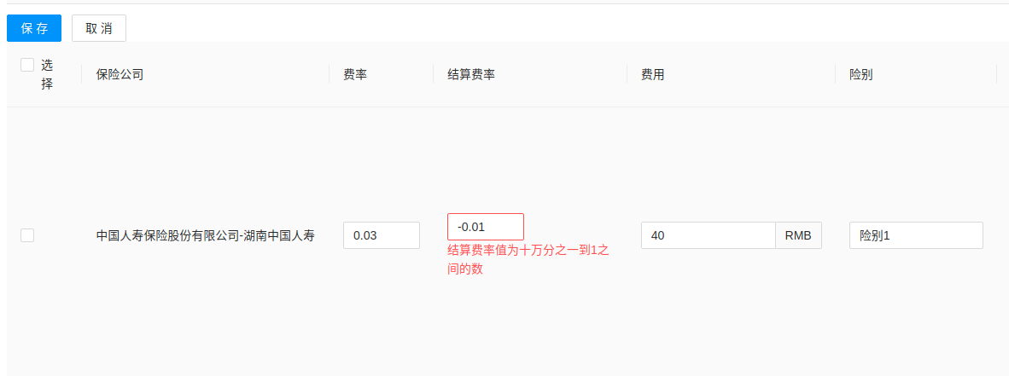
Task: Click the 结算费率 column header
Action: point(471,74)
